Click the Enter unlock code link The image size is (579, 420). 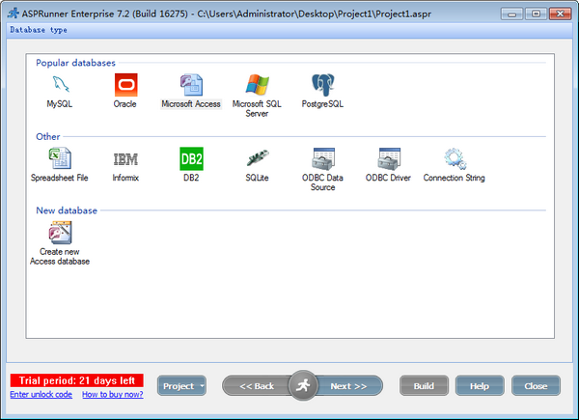coord(41,395)
